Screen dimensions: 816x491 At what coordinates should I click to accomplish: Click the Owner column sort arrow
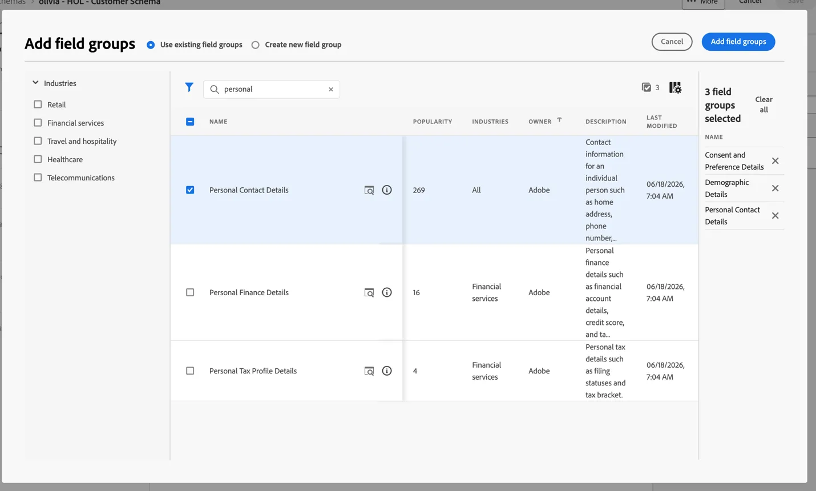[x=559, y=120]
